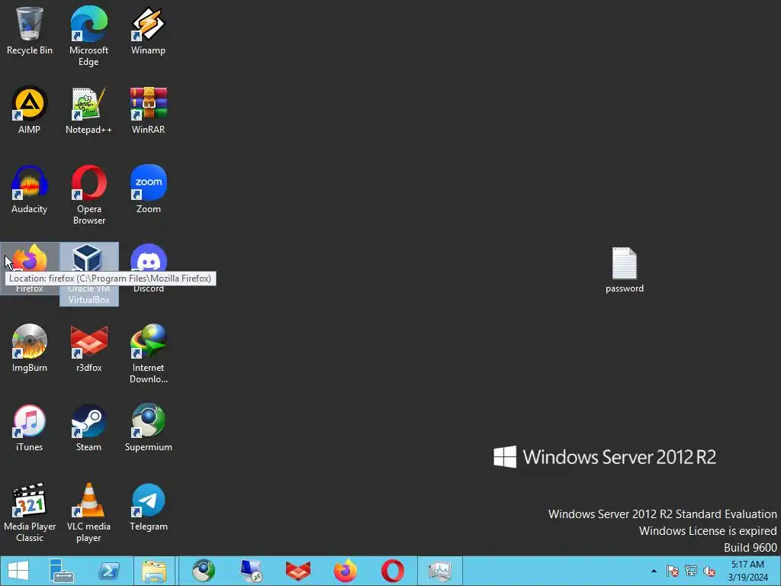
Task: Click the Notepad++ desktop icon
Action: coord(88,110)
